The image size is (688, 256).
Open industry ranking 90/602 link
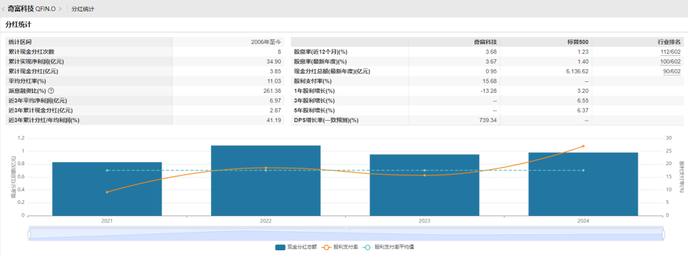673,71
